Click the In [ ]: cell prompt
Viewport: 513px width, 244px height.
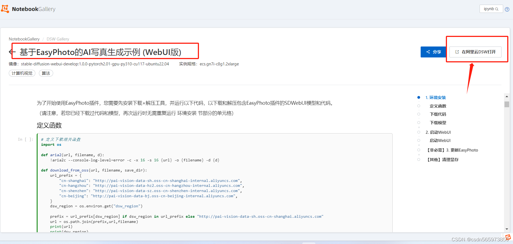point(25,139)
